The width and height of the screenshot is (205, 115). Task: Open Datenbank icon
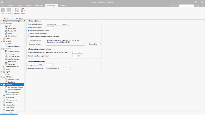tap(4, 102)
